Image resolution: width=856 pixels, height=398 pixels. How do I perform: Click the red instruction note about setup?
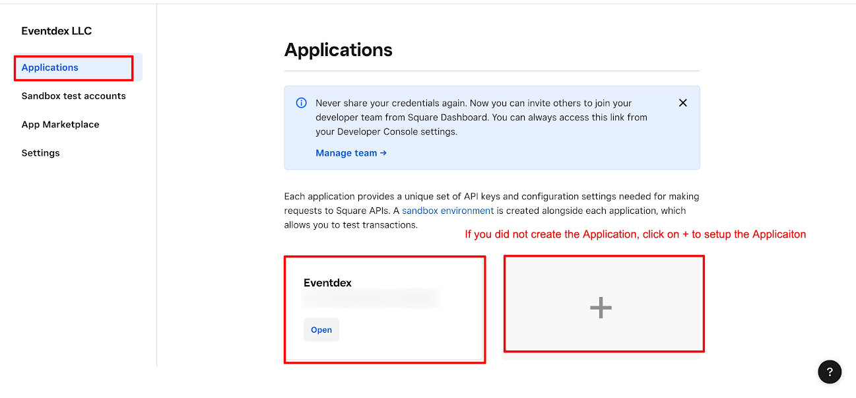click(x=635, y=234)
